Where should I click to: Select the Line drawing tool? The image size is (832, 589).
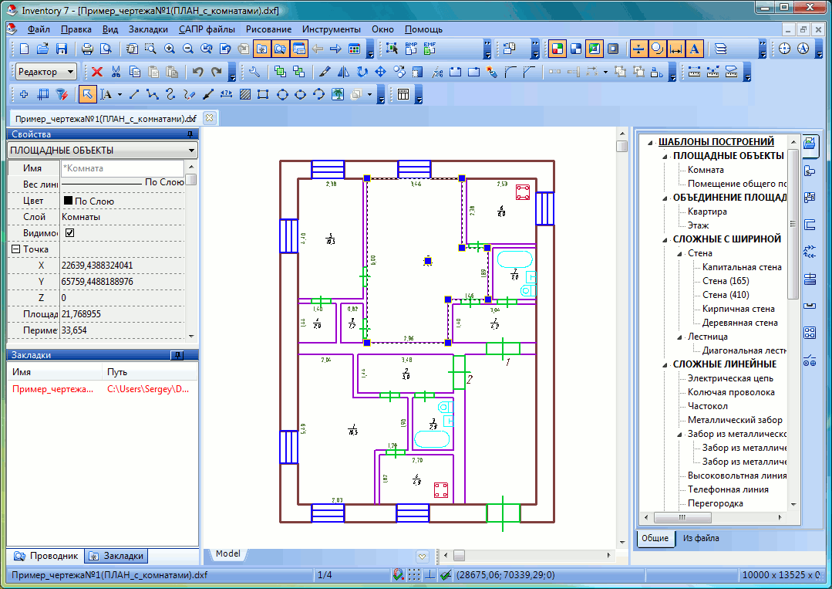click(133, 94)
